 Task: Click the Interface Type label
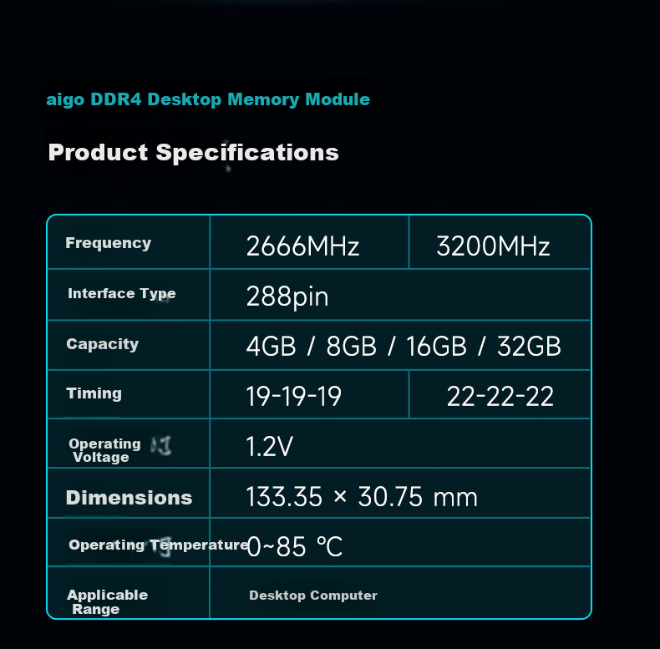tap(122, 294)
